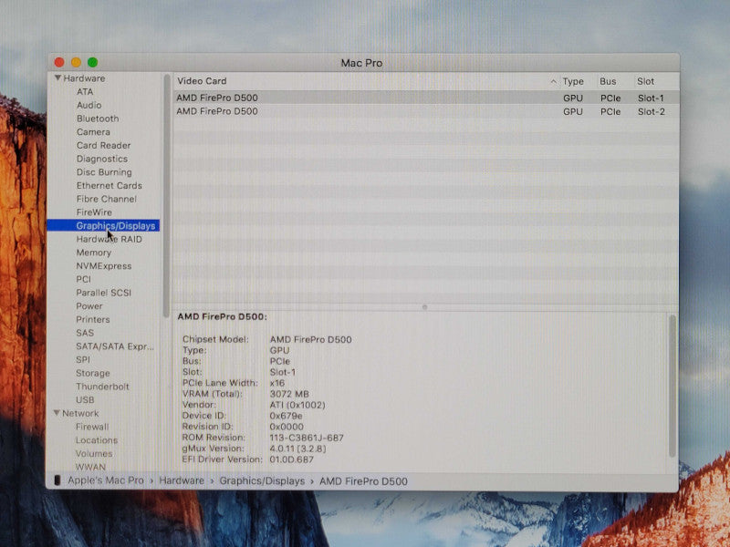Select WWAN under Network

click(90, 467)
